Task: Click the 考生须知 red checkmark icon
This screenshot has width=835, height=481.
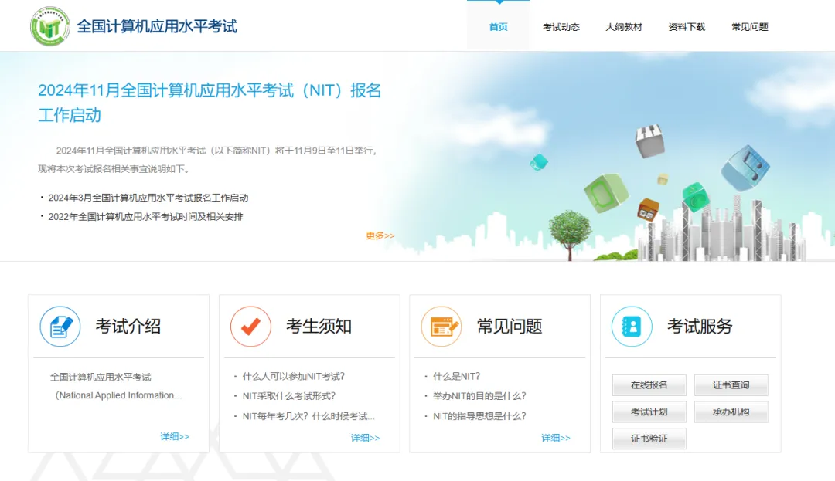Action: coord(250,326)
